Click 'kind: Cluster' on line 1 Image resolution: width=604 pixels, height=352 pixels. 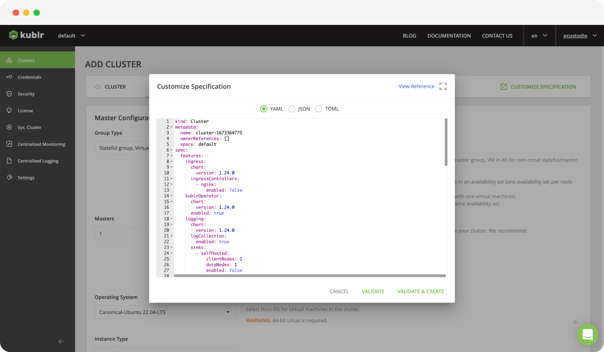point(192,121)
